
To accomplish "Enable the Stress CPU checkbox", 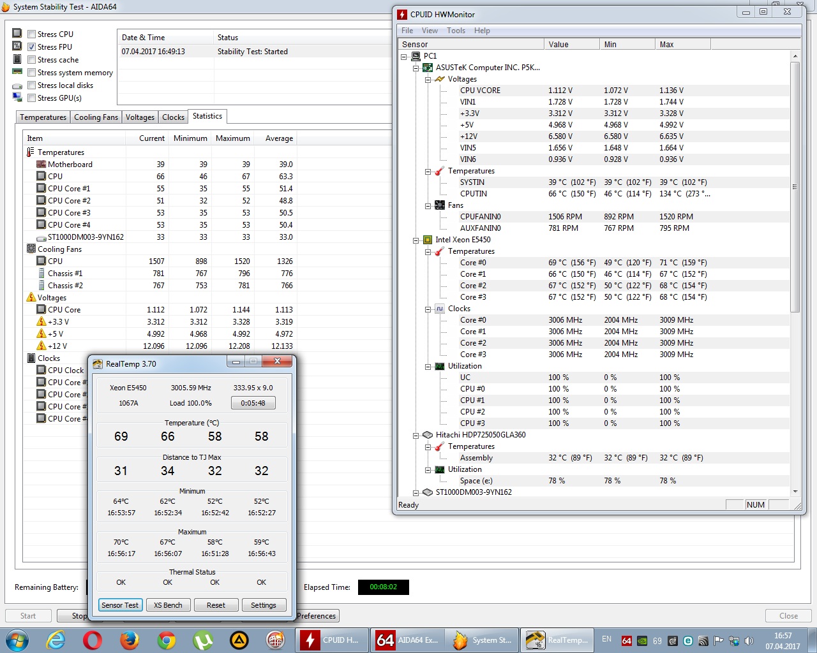I will click(31, 34).
